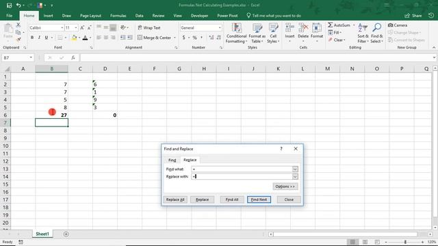This screenshot has width=438, height=246.
Task: Switch to the Power Pivot tab
Action: coord(227,16)
